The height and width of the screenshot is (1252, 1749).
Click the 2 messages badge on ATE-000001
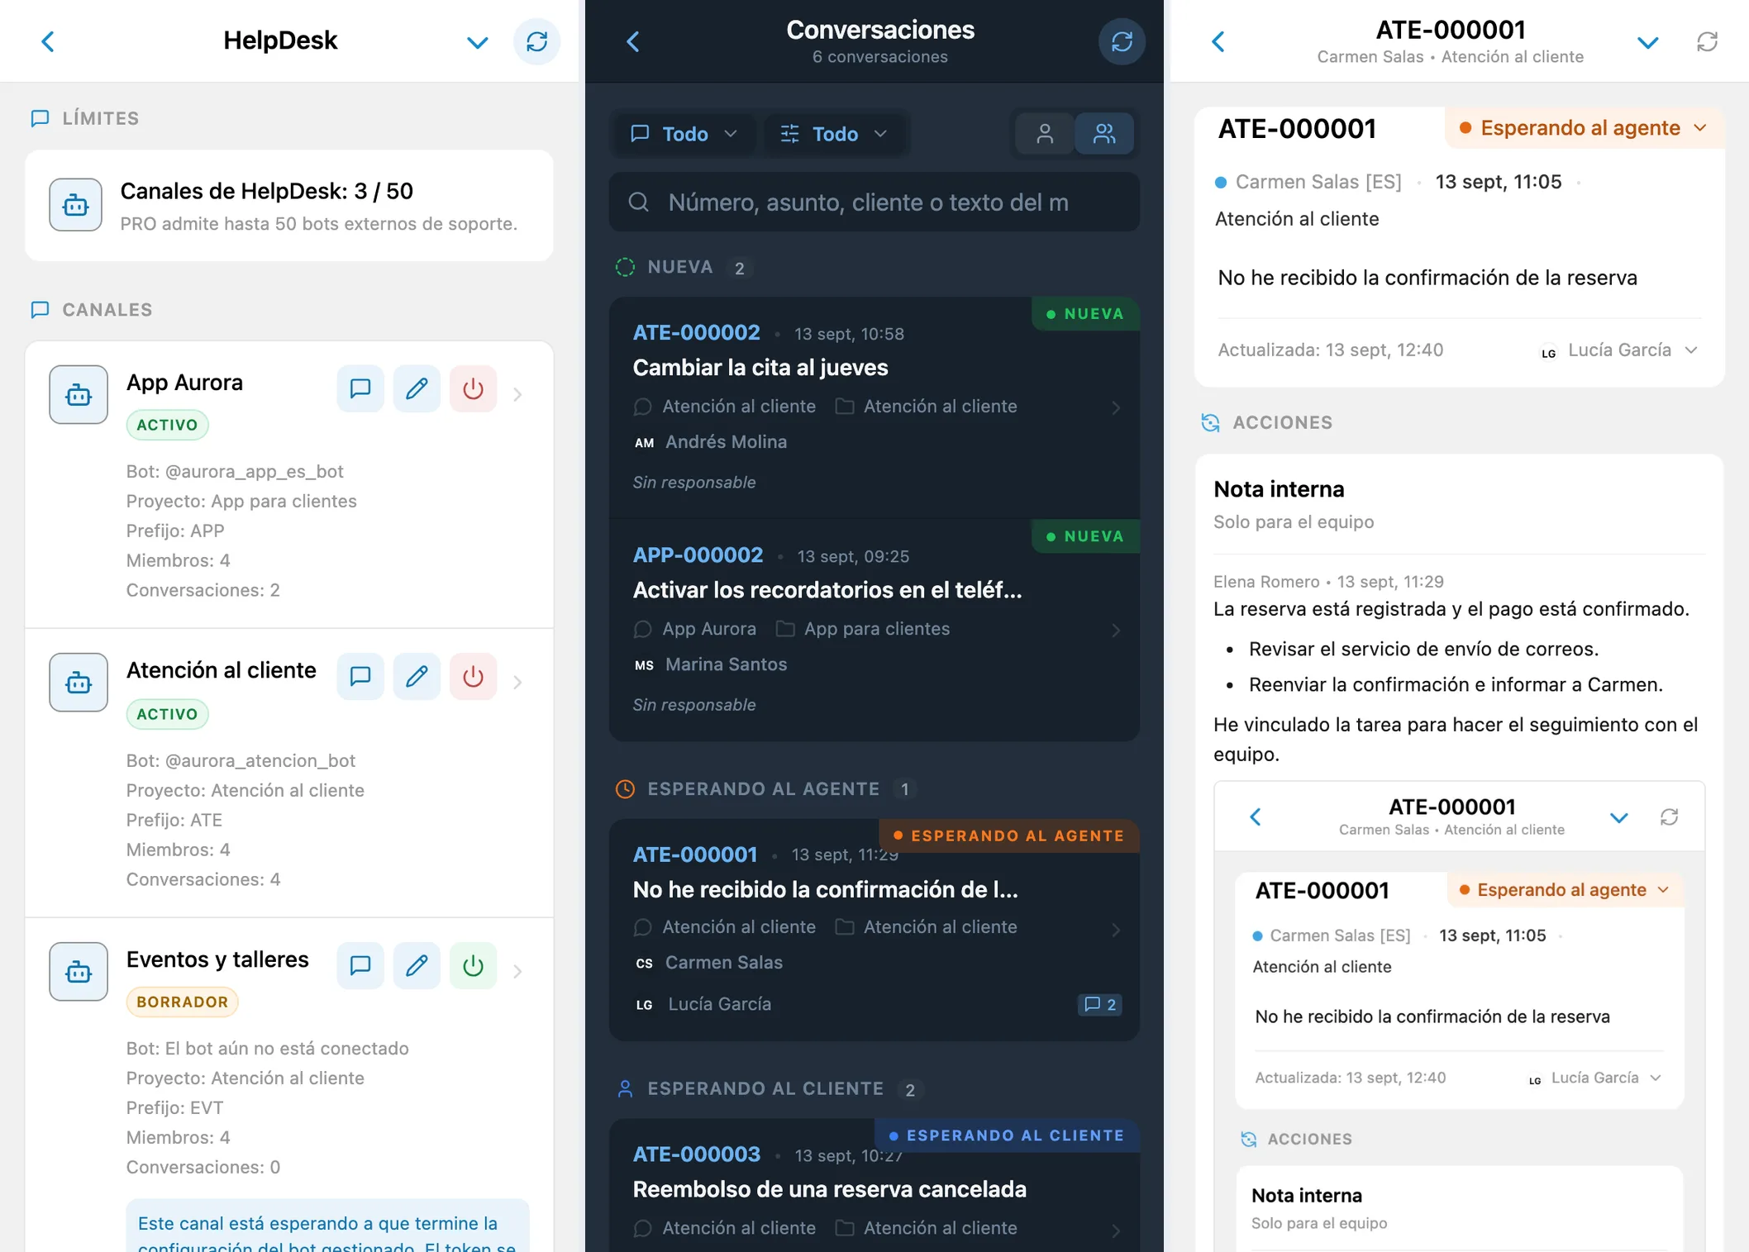pyautogui.click(x=1100, y=1004)
